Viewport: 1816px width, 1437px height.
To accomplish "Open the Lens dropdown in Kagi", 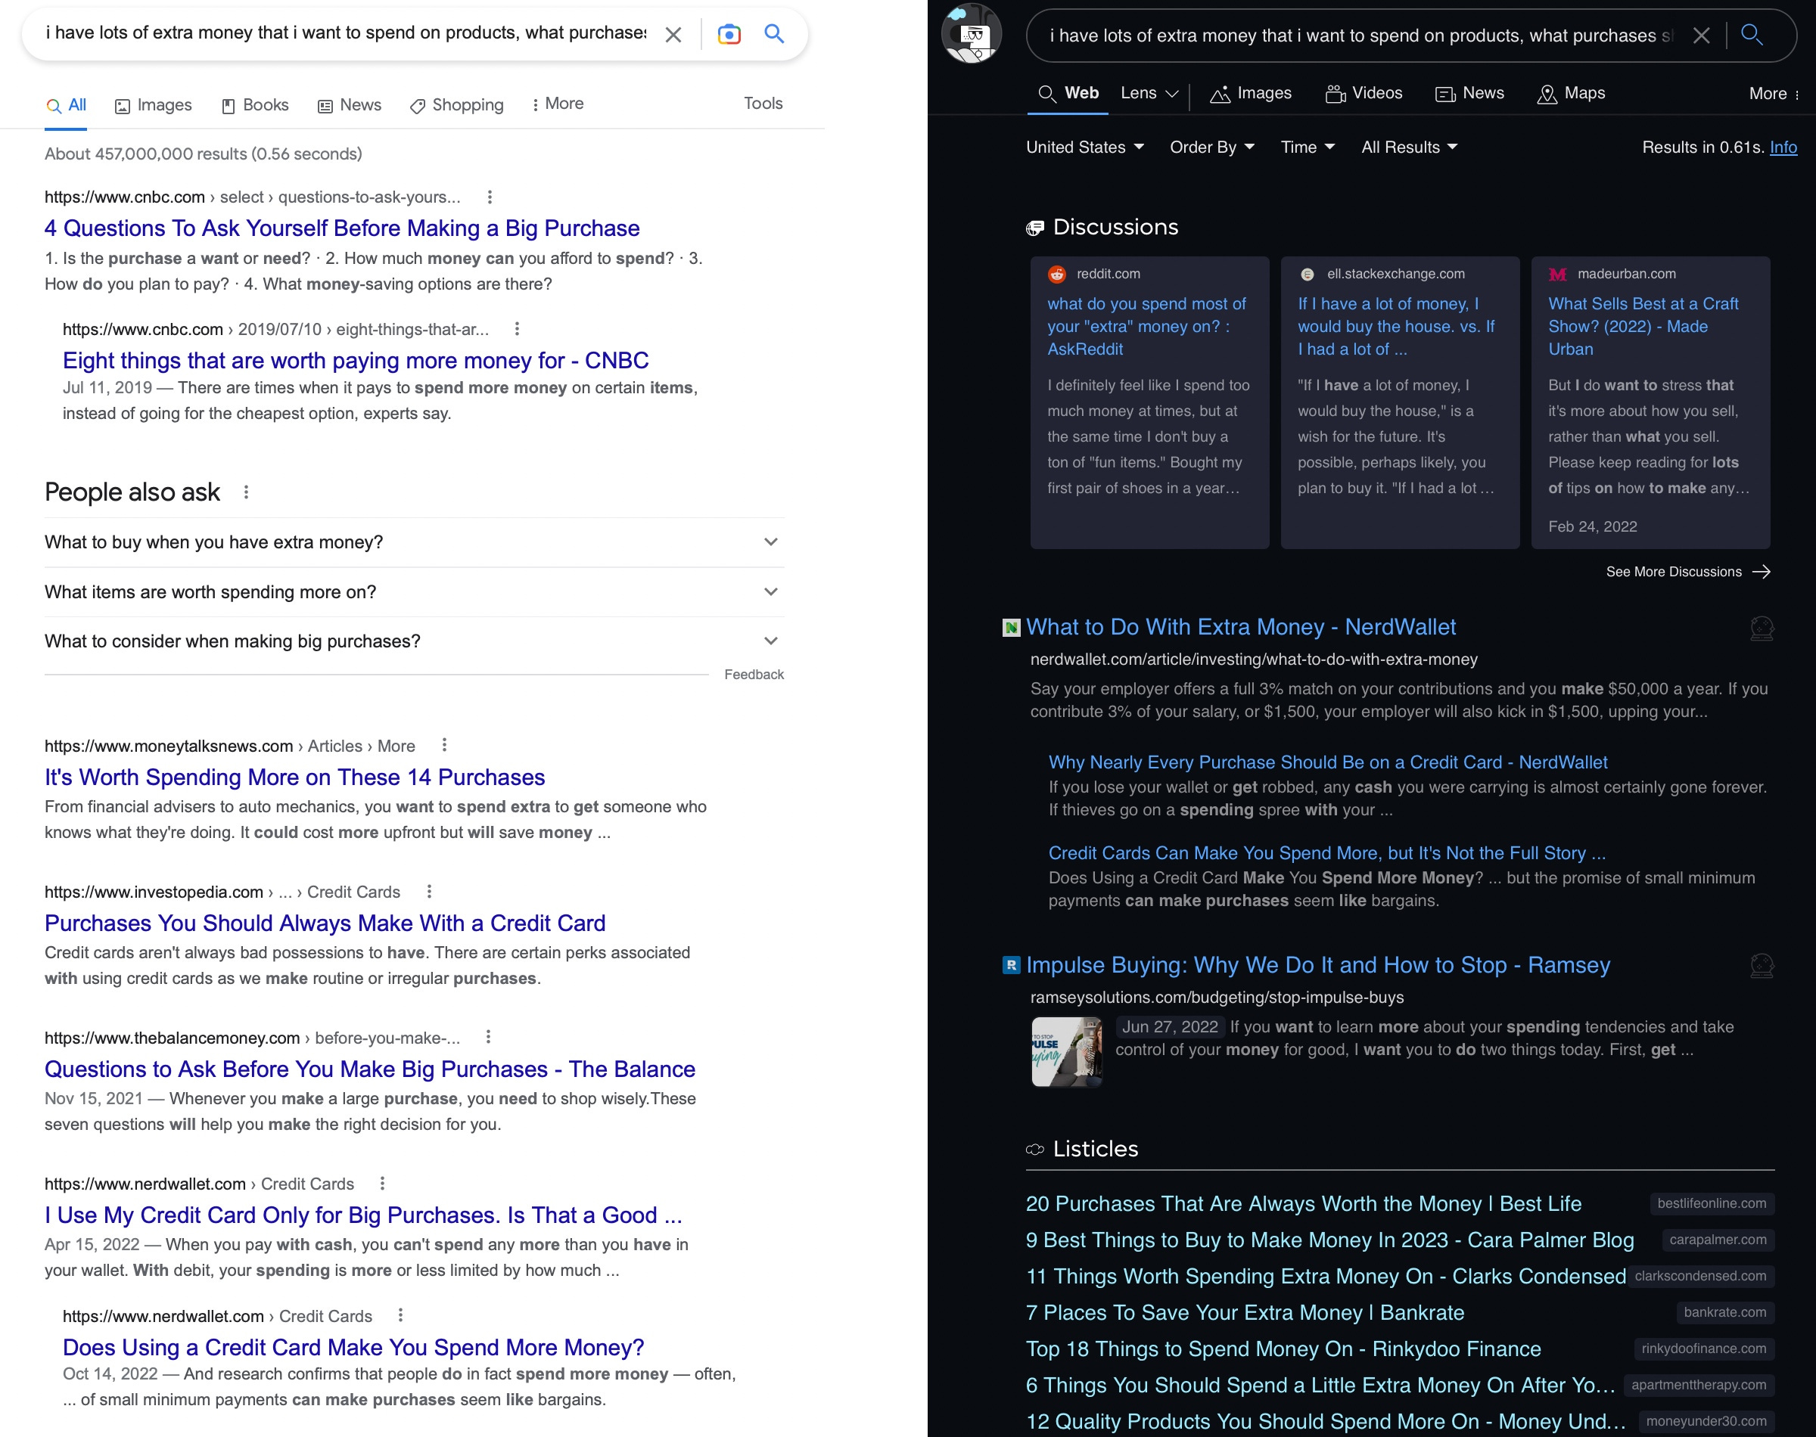I will 1149,93.
